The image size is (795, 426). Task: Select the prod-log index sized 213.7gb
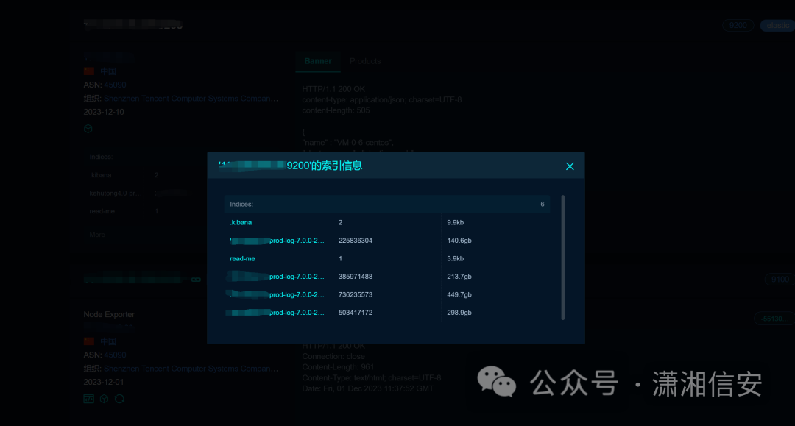pos(277,277)
